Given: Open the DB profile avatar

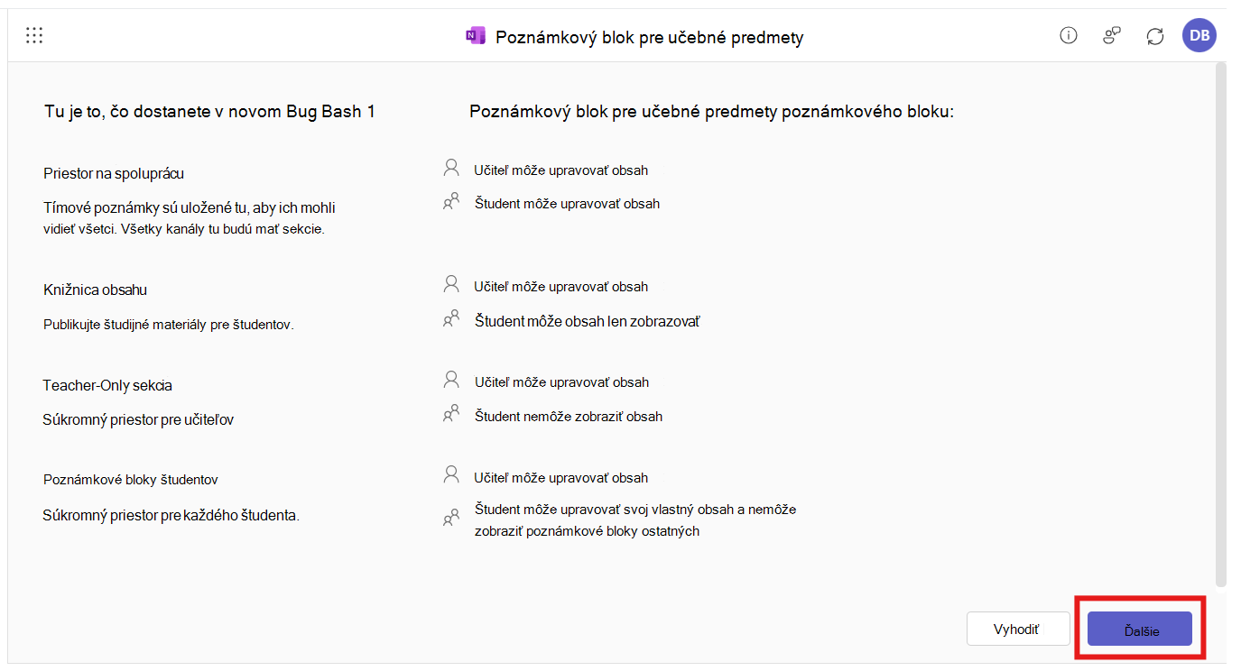Looking at the screenshot, I should tap(1199, 36).
